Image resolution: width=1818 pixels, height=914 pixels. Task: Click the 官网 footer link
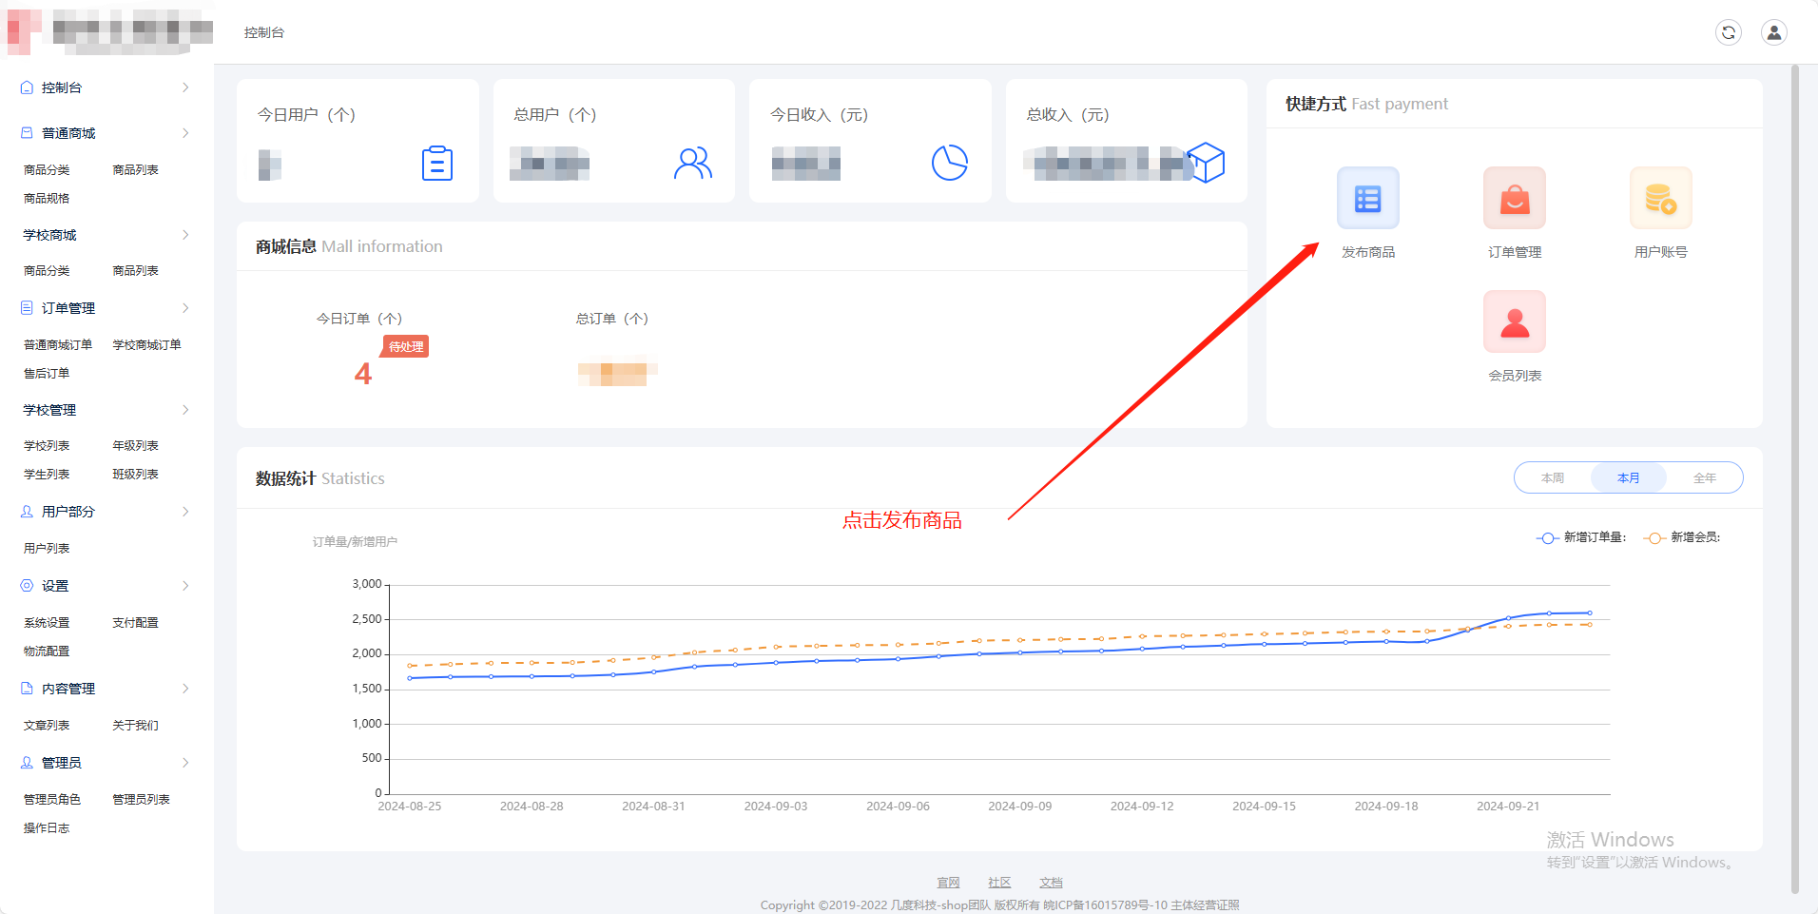(x=948, y=883)
